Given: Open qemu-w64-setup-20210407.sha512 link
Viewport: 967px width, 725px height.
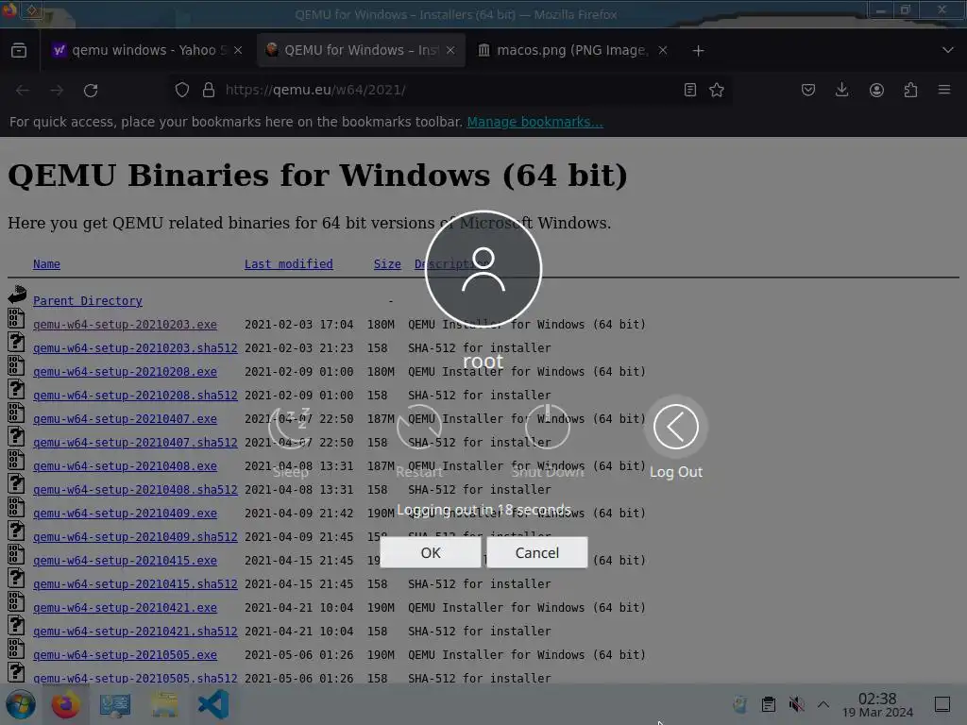Looking at the screenshot, I should point(135,443).
